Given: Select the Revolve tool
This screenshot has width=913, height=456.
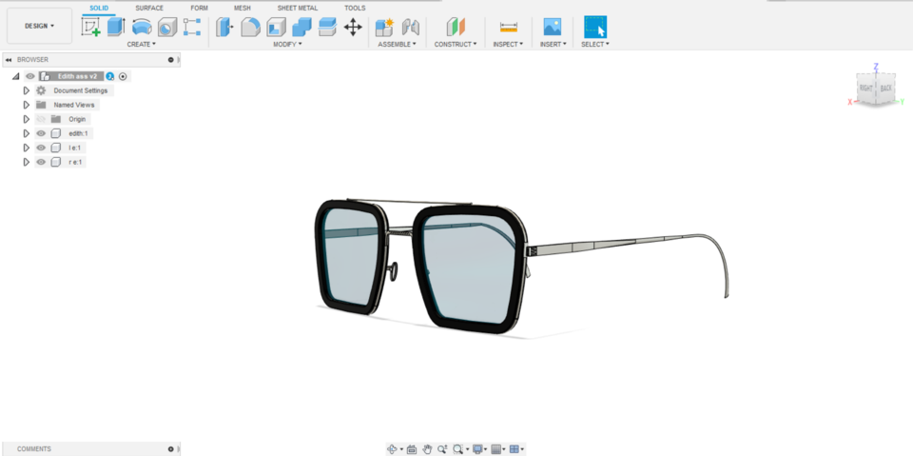Looking at the screenshot, I should (x=142, y=28).
